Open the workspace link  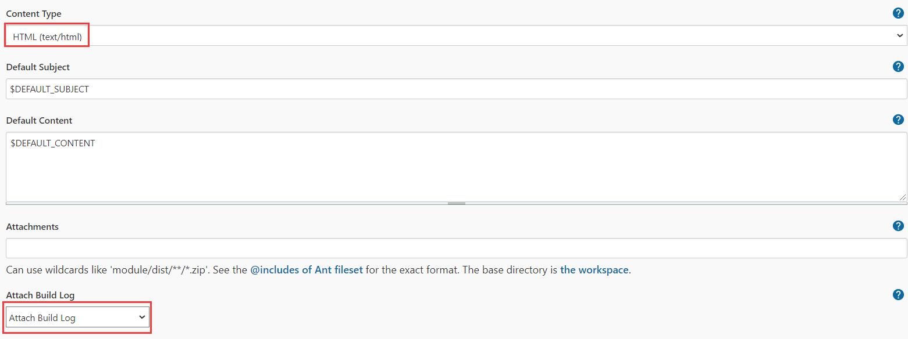(594, 270)
